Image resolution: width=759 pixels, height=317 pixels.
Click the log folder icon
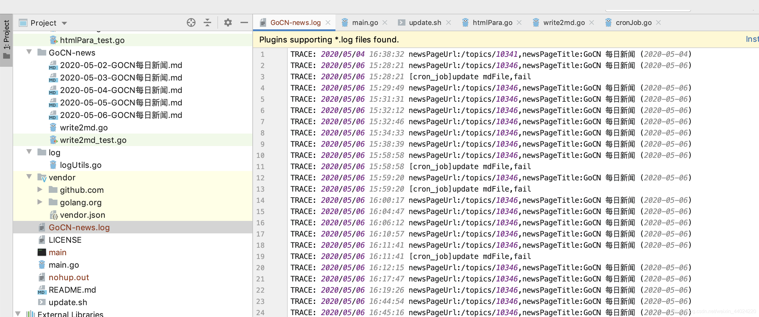click(x=42, y=152)
